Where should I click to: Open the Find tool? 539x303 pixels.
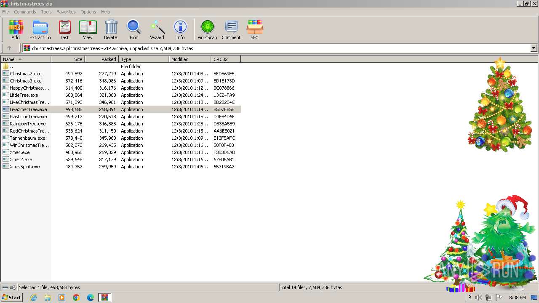click(x=134, y=29)
